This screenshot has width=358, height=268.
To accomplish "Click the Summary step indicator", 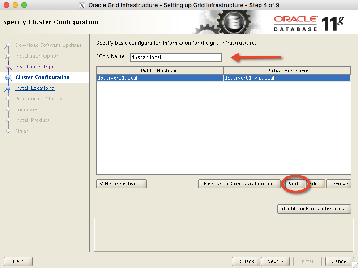I will click(8, 109).
